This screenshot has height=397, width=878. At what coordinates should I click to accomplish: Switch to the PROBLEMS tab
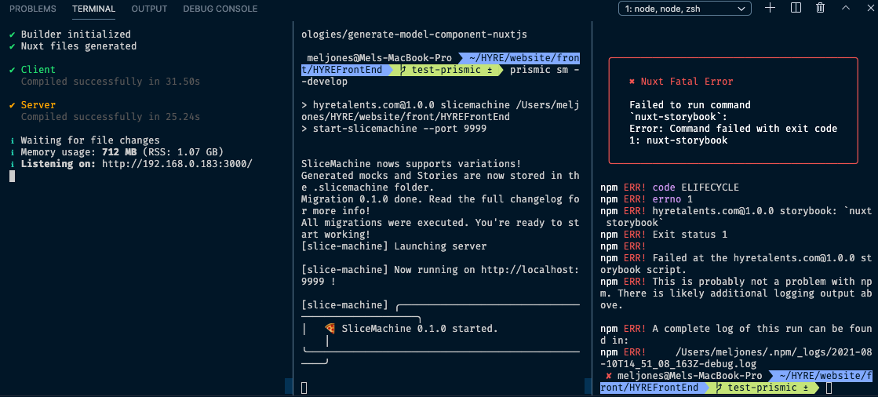[x=33, y=9]
